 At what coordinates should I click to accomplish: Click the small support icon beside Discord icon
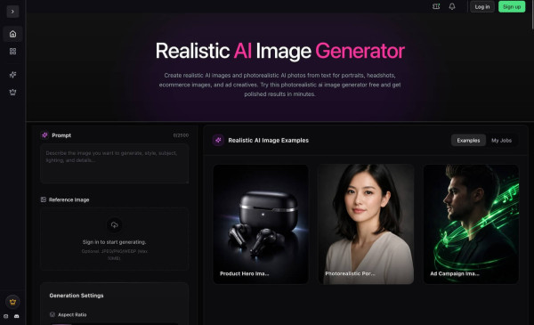pyautogui.click(x=6, y=316)
